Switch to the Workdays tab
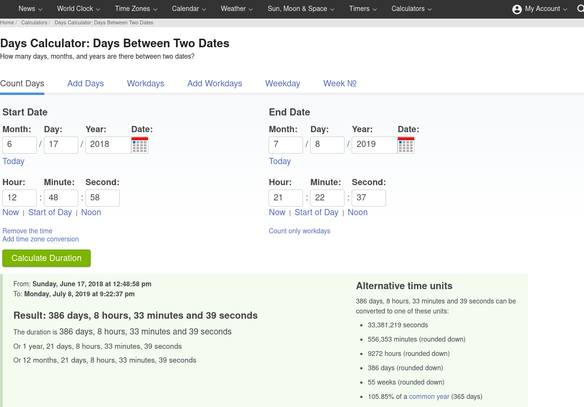This screenshot has height=407, width=584. 146,83
